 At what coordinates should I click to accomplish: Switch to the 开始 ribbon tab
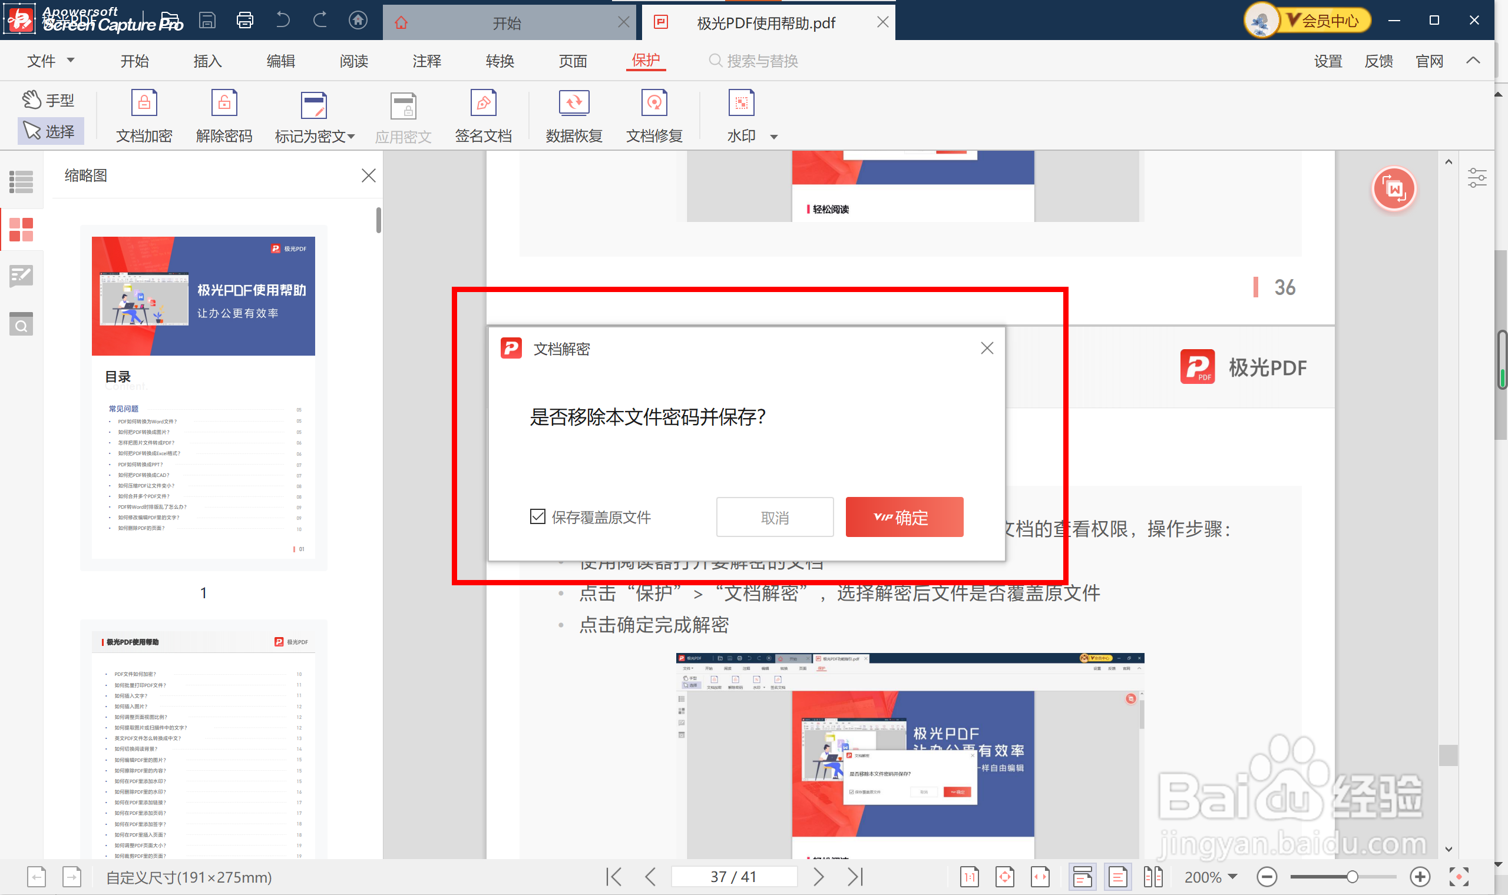coord(134,61)
